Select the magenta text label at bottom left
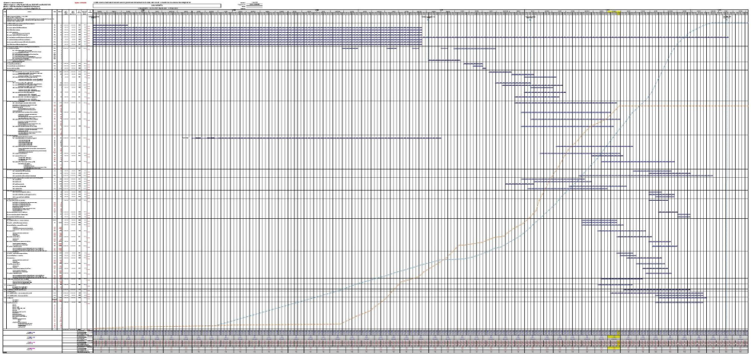 (32, 349)
